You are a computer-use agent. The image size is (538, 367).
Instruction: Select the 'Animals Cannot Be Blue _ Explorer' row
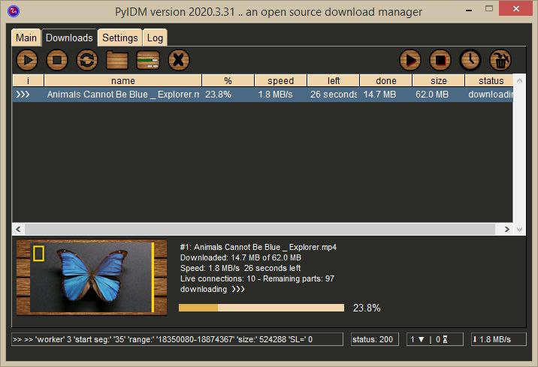pyautogui.click(x=262, y=95)
